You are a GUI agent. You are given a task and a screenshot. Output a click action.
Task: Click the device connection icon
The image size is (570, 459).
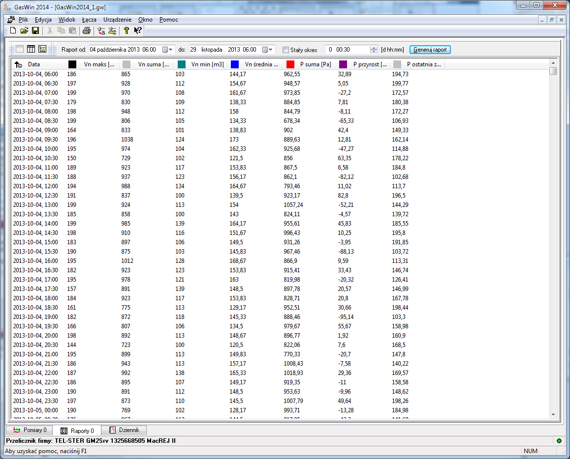pyautogui.click(x=101, y=31)
